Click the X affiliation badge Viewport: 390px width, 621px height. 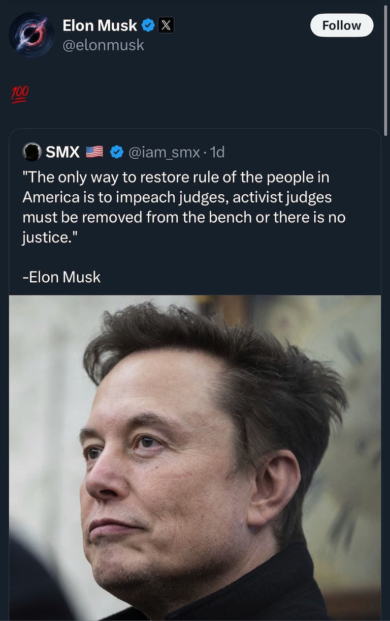(166, 25)
